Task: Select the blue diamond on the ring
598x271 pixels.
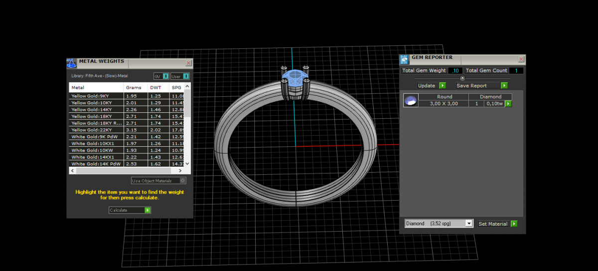Action: point(295,77)
